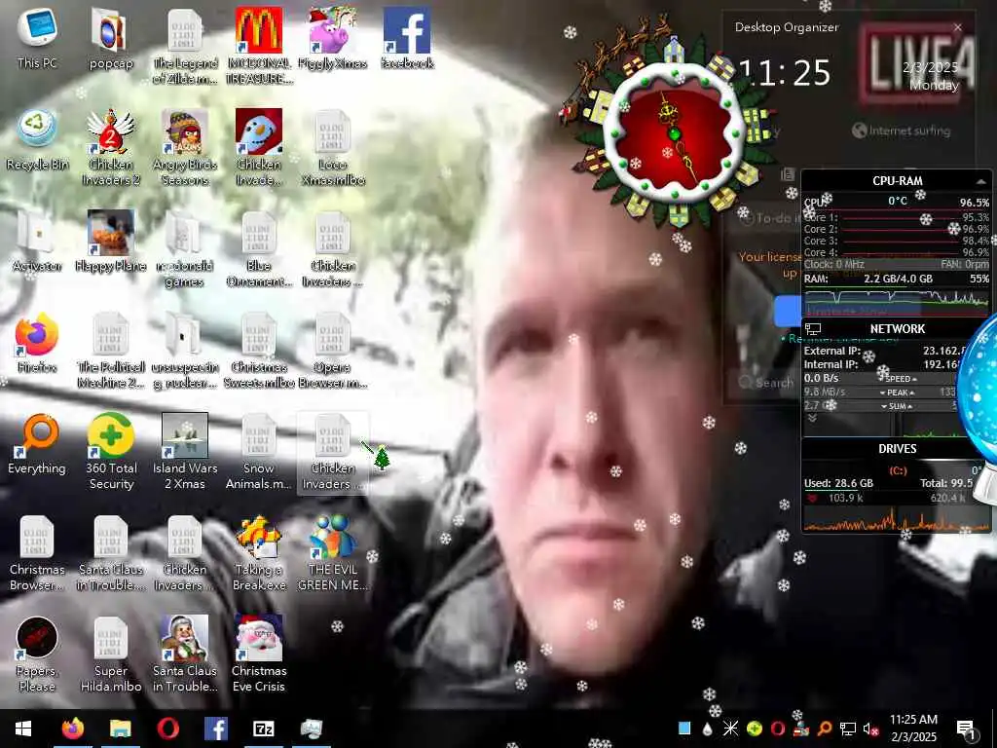This screenshot has width=997, height=748.
Task: Click the RAM usage graph
Action: (x=897, y=301)
